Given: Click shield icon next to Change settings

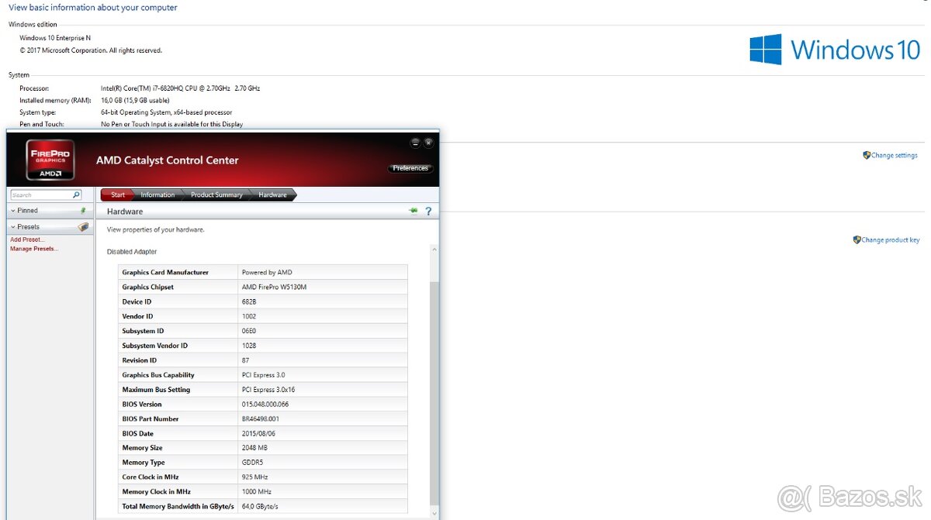Looking at the screenshot, I should 867,155.
